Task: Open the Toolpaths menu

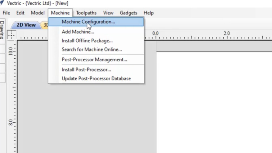Action: 86,13
